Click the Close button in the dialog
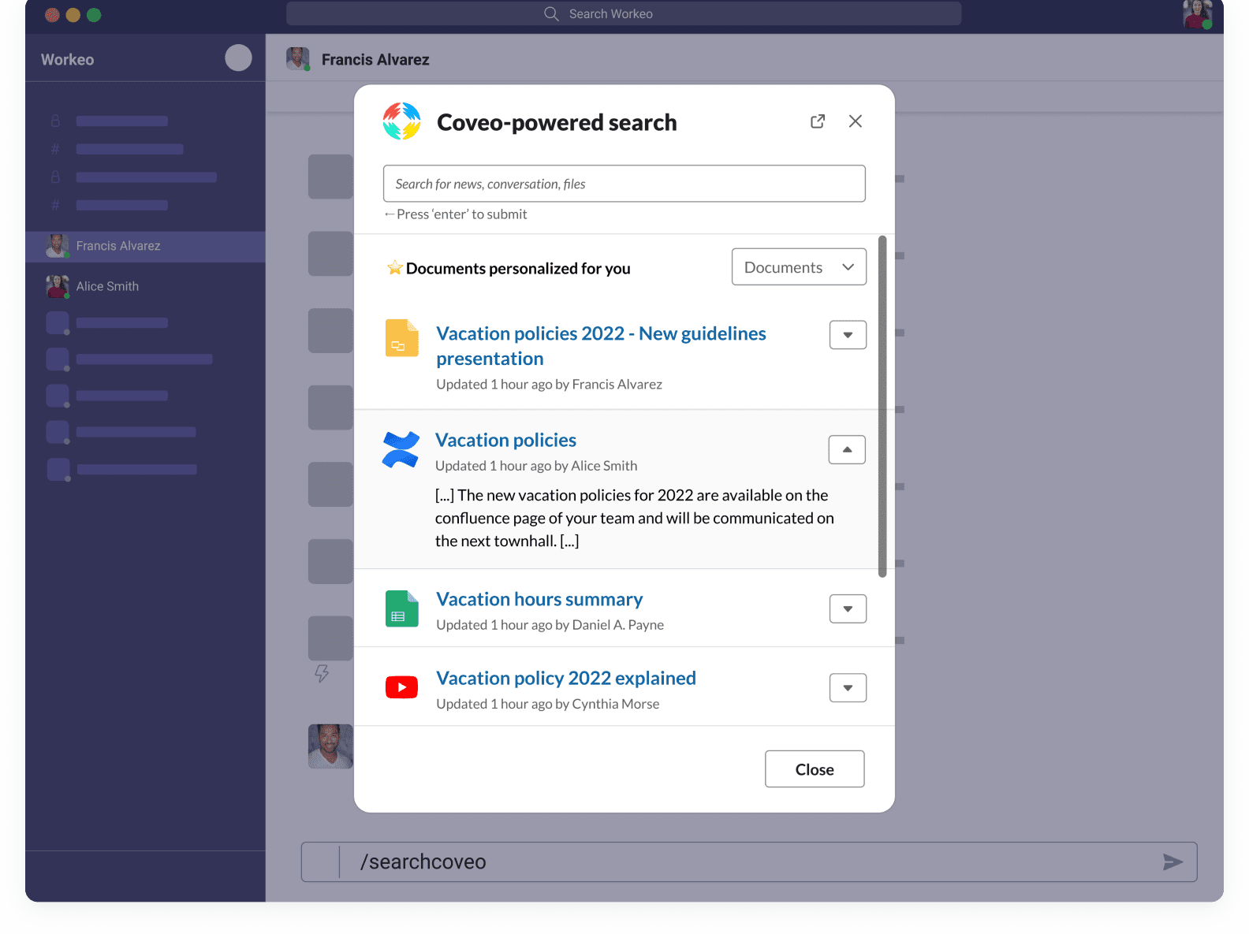Screen dimensions: 1249x934 (x=815, y=768)
